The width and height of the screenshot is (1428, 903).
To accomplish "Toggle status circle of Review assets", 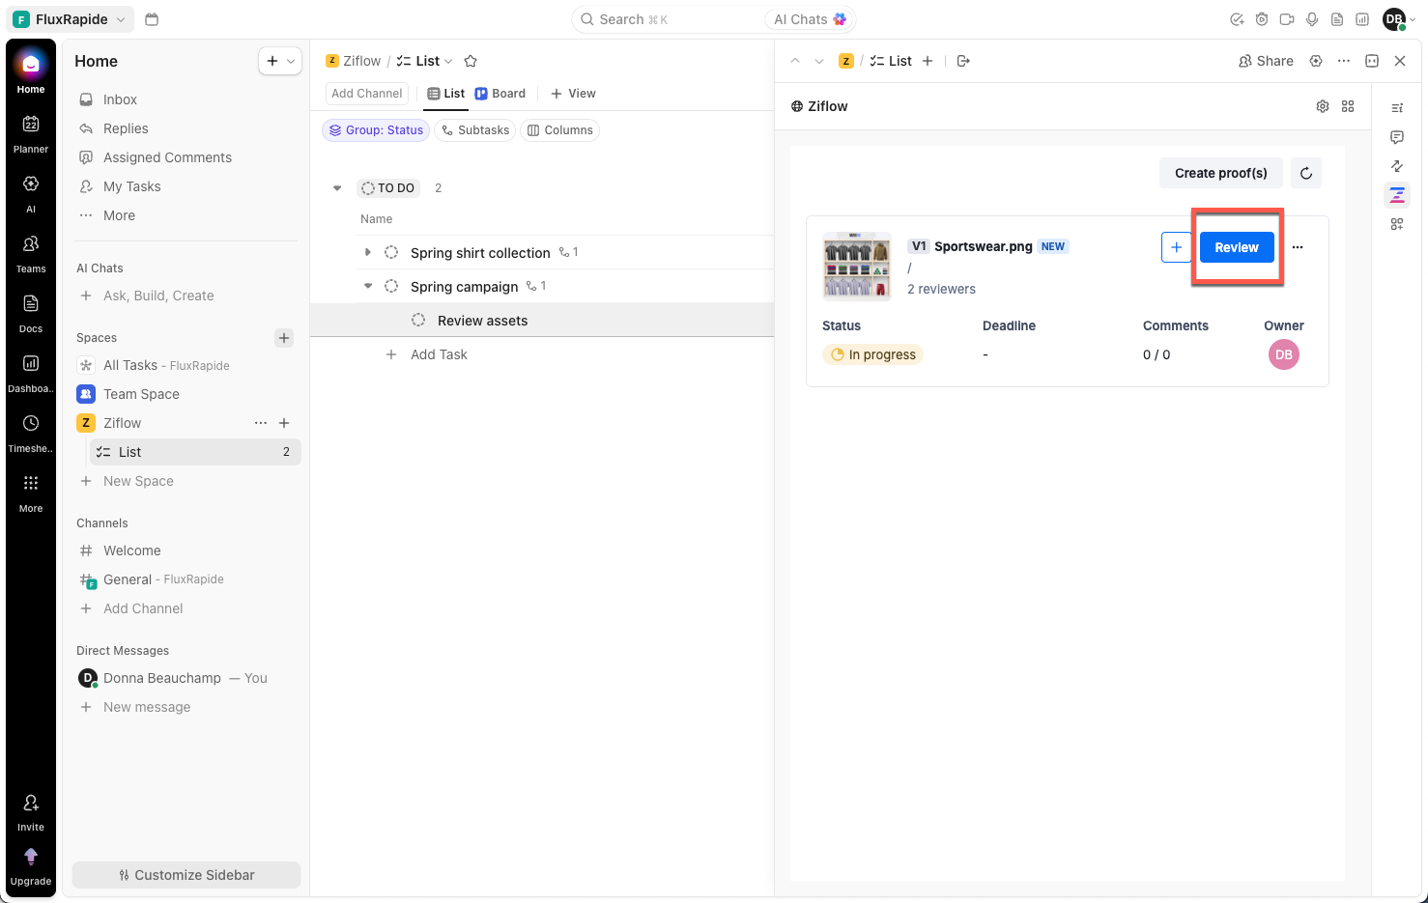I will pyautogui.click(x=418, y=320).
